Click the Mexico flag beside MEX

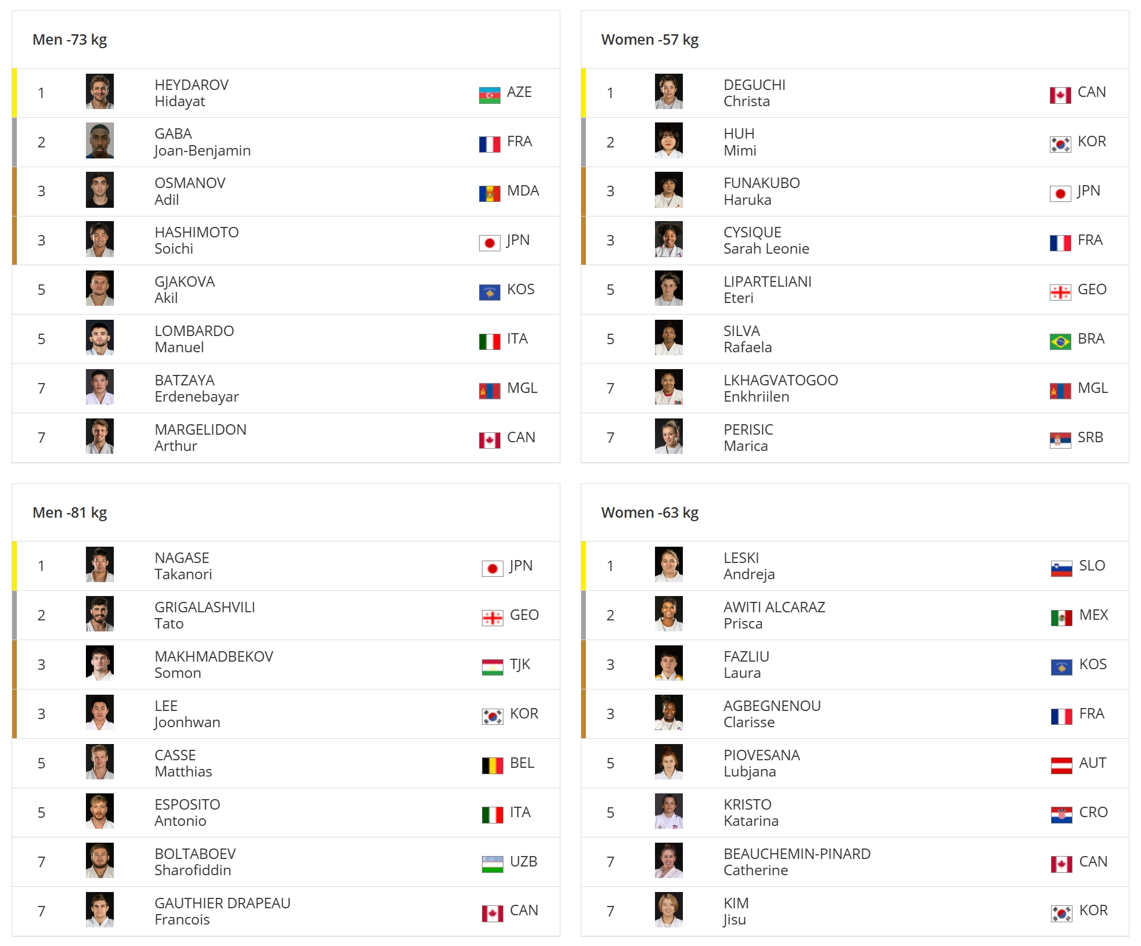pyautogui.click(x=1061, y=618)
